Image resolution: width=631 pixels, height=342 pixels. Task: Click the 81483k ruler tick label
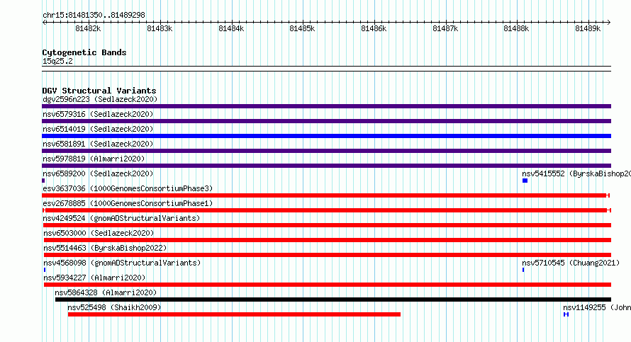point(160,28)
